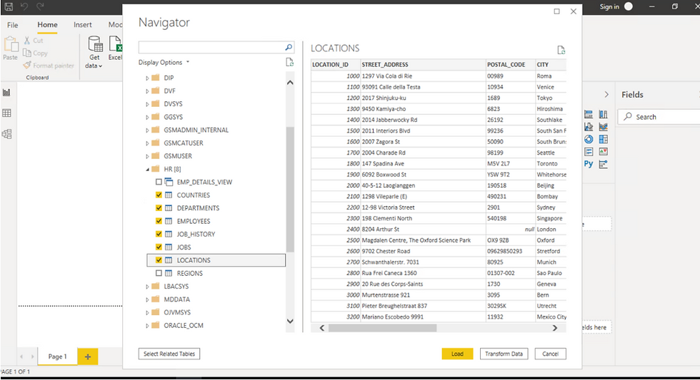The image size is (700, 380).
Task: Click the Undo arrow in title bar
Action: tap(24, 6)
